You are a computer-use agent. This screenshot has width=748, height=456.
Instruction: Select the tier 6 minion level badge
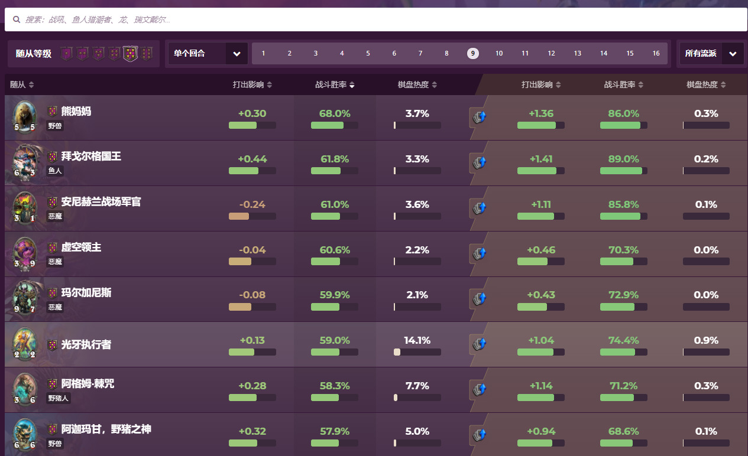(x=147, y=54)
